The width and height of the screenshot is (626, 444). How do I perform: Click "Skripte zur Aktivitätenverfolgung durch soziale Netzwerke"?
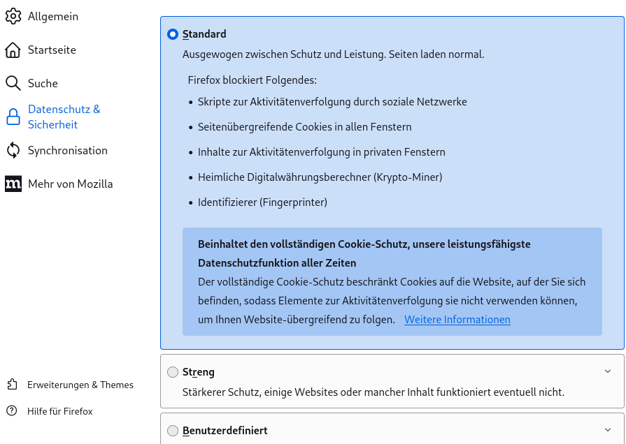pos(332,102)
